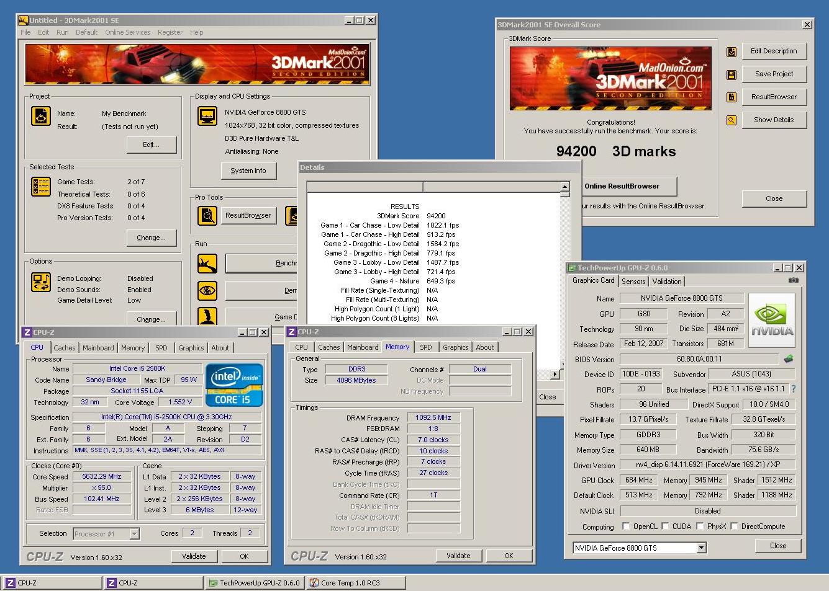Viewport: 829px width, 591px height.
Task: Open the Help menu in 3DMark2001
Action: point(196,32)
